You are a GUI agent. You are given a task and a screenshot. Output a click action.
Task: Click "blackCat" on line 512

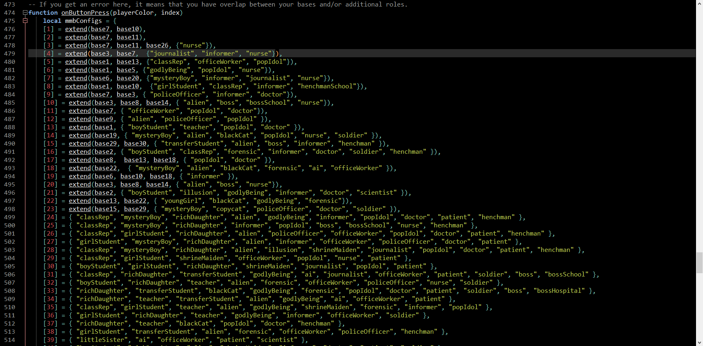194,324
